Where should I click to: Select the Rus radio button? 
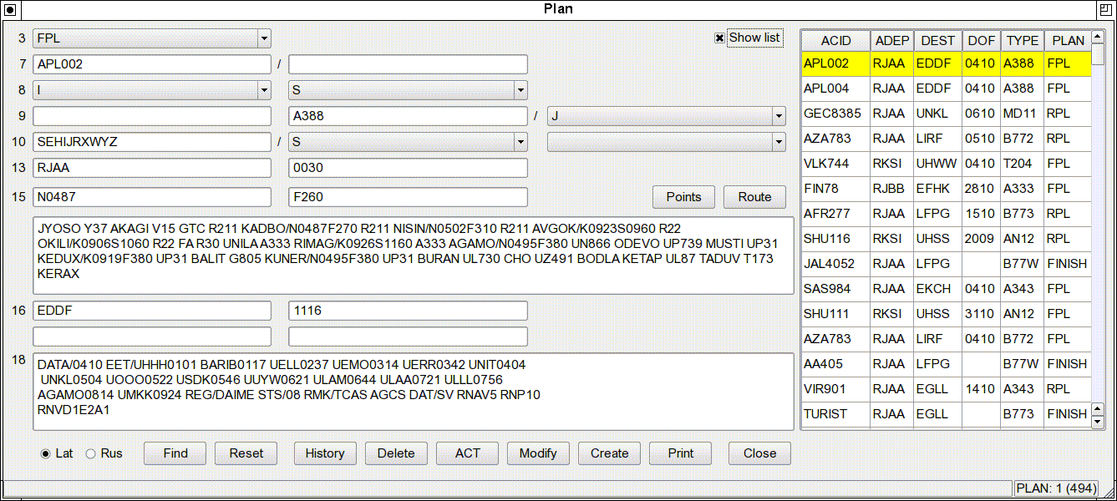point(91,453)
